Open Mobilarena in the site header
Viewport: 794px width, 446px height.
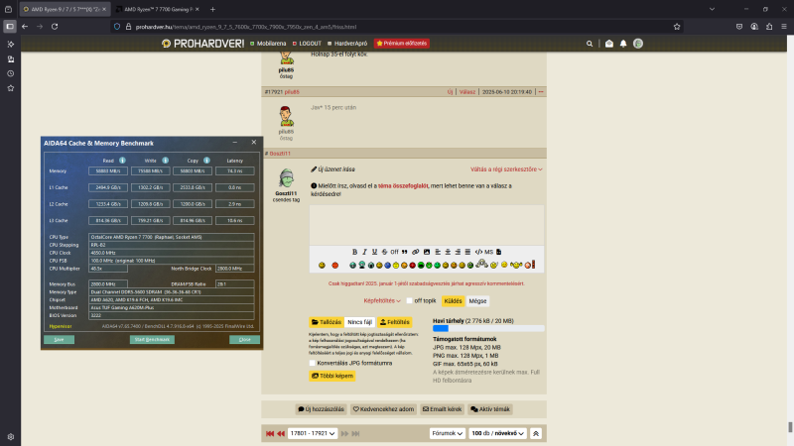(268, 44)
